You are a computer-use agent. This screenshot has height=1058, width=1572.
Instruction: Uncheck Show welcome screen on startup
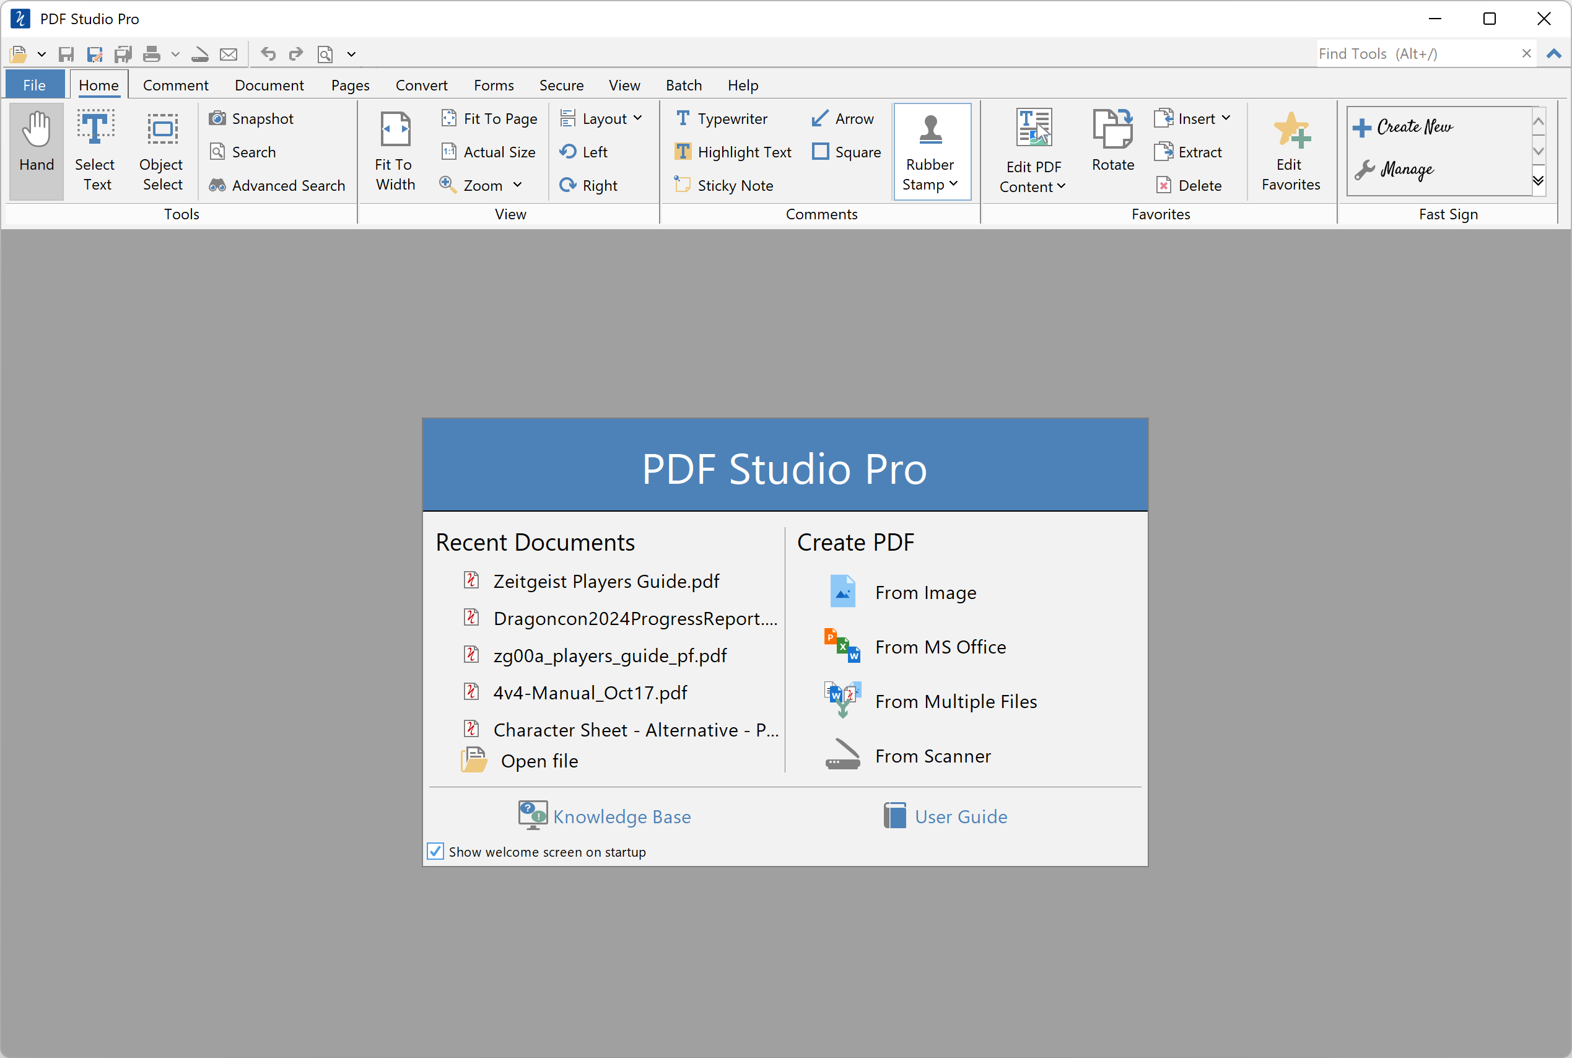point(434,852)
